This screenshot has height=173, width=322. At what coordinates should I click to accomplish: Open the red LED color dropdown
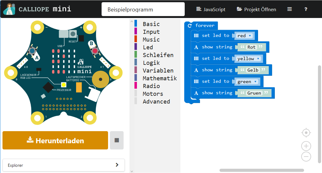click(x=244, y=36)
